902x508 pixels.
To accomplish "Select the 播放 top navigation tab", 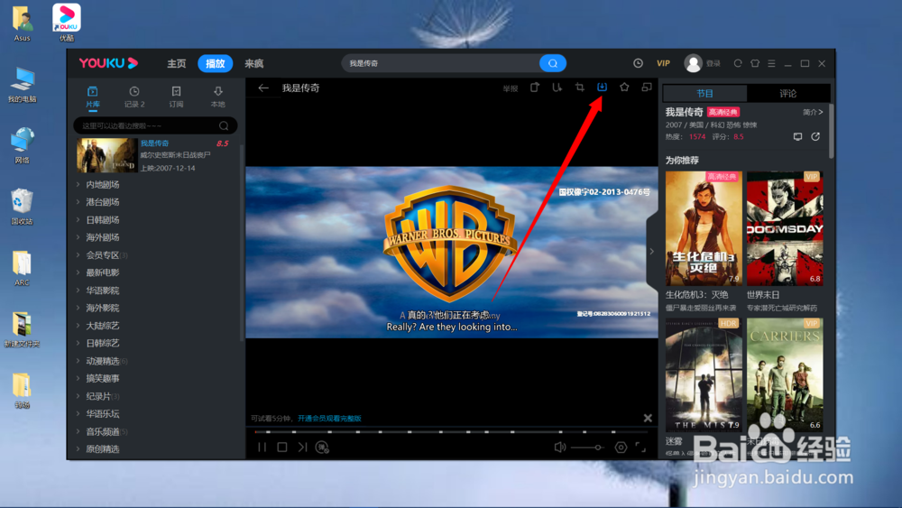I will click(216, 63).
